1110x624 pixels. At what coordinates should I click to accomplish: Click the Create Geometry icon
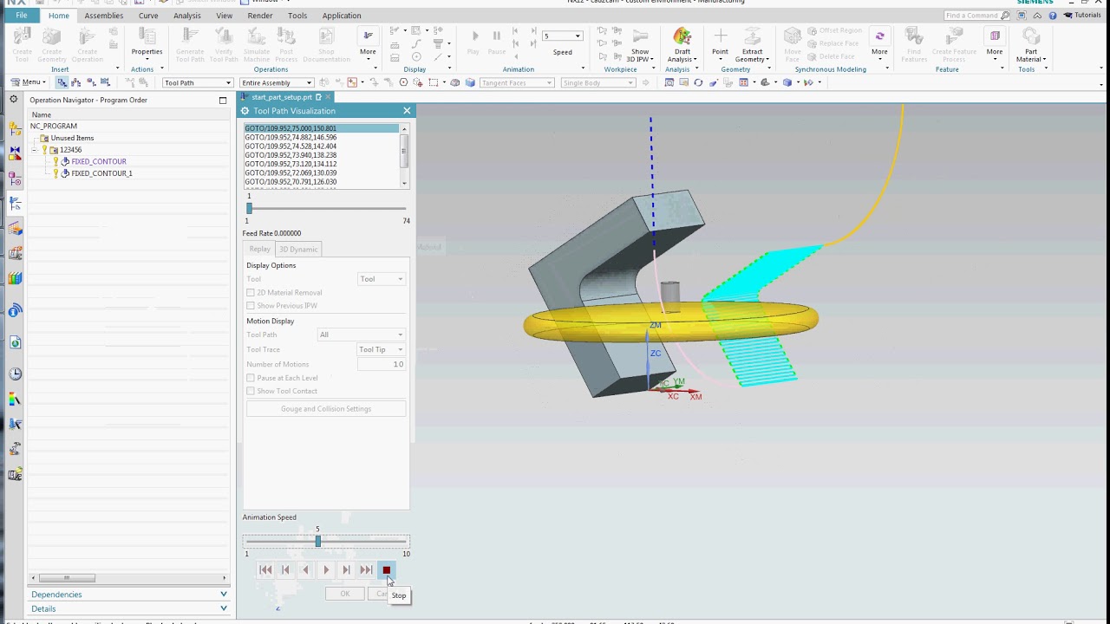tap(52, 44)
